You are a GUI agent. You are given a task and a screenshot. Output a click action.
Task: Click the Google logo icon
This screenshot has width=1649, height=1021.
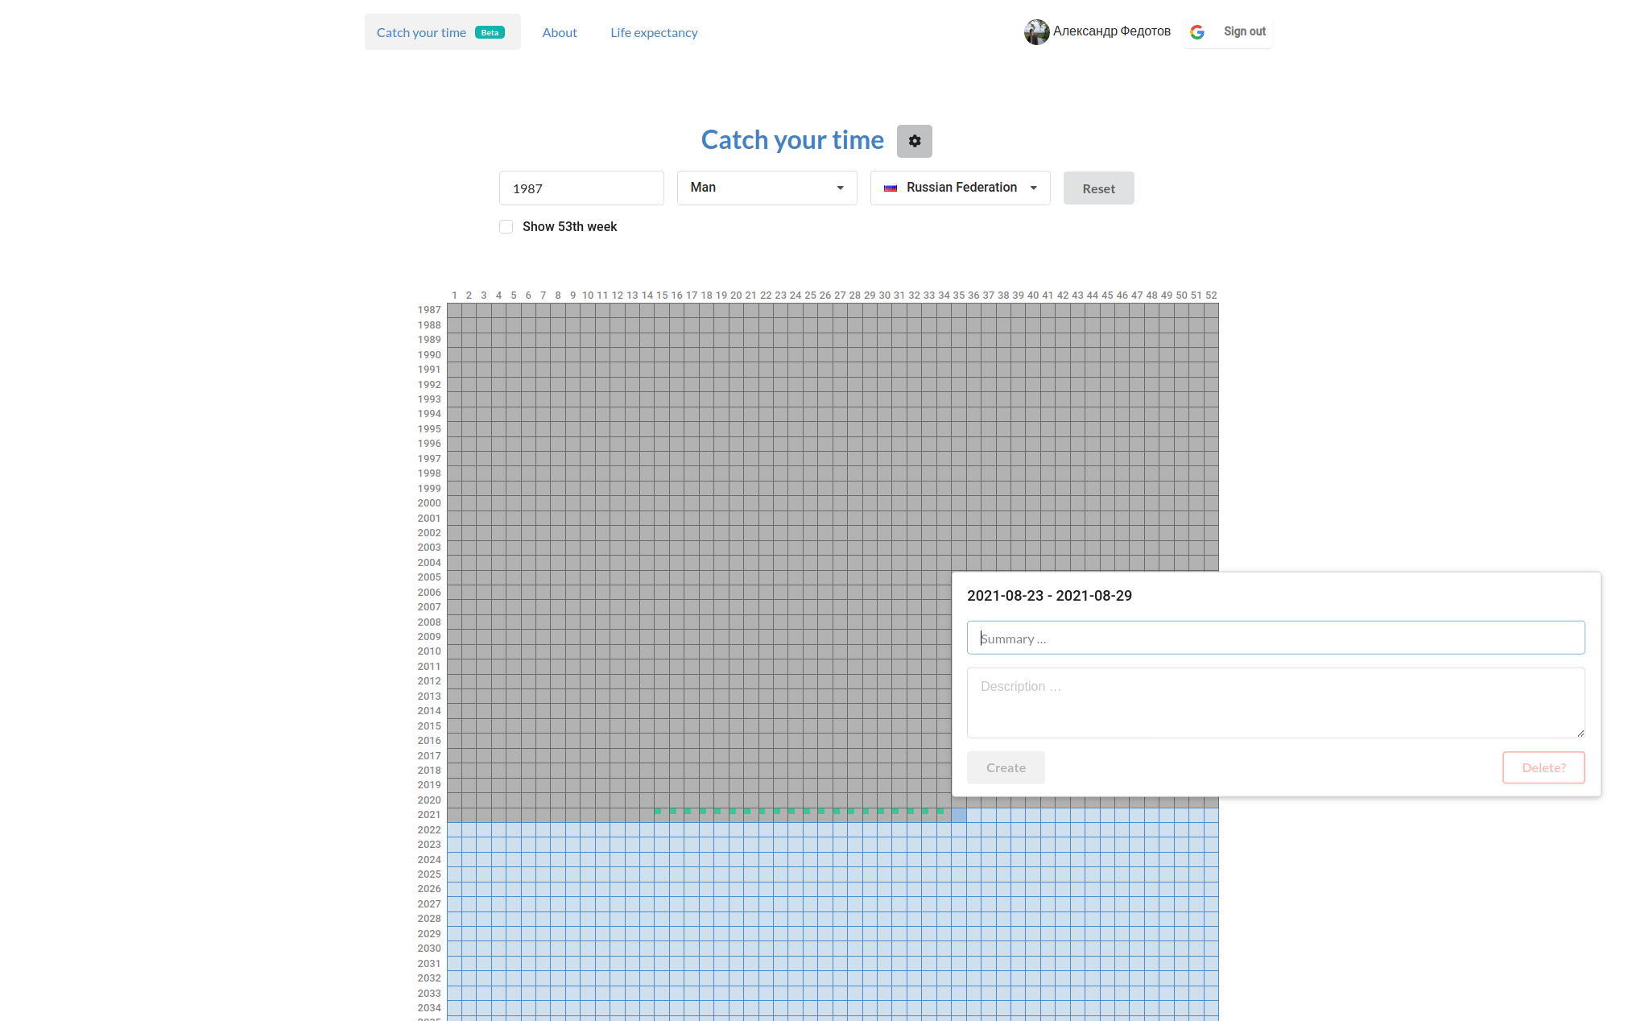click(x=1197, y=32)
